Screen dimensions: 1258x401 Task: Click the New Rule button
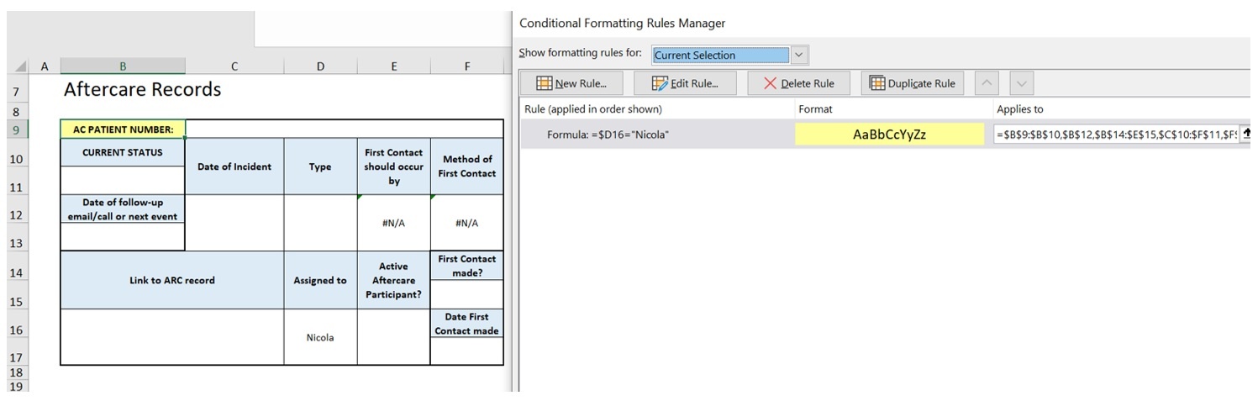click(571, 83)
